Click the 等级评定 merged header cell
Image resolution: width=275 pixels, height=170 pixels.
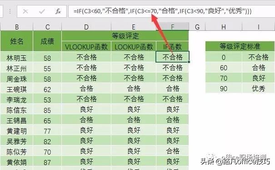(x=125, y=36)
